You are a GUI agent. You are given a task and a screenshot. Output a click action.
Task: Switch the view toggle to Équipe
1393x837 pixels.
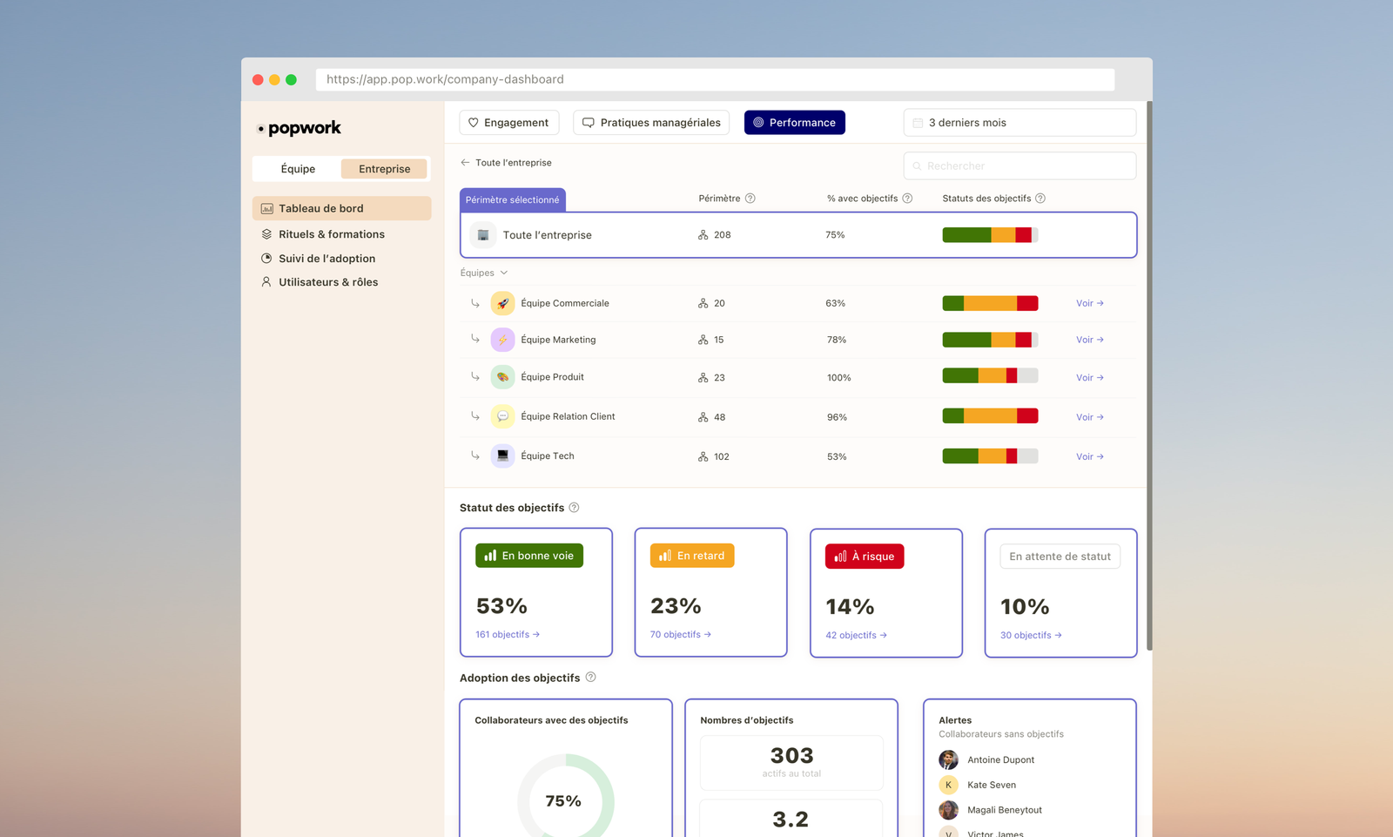click(297, 168)
